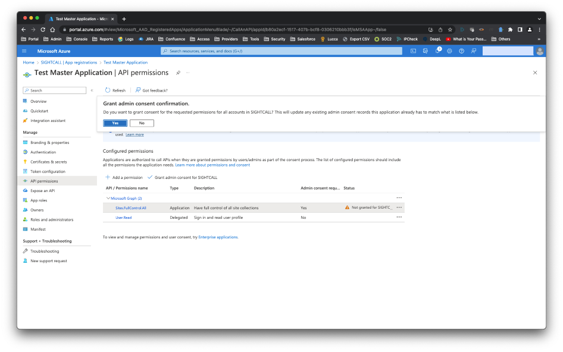
Task: Bookmark this page with the star
Action: point(450,29)
